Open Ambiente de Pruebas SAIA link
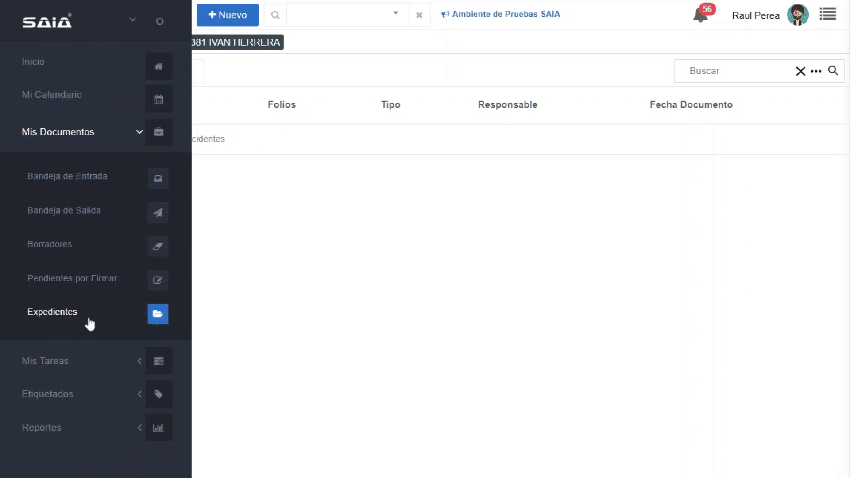850x478 pixels. point(501,14)
